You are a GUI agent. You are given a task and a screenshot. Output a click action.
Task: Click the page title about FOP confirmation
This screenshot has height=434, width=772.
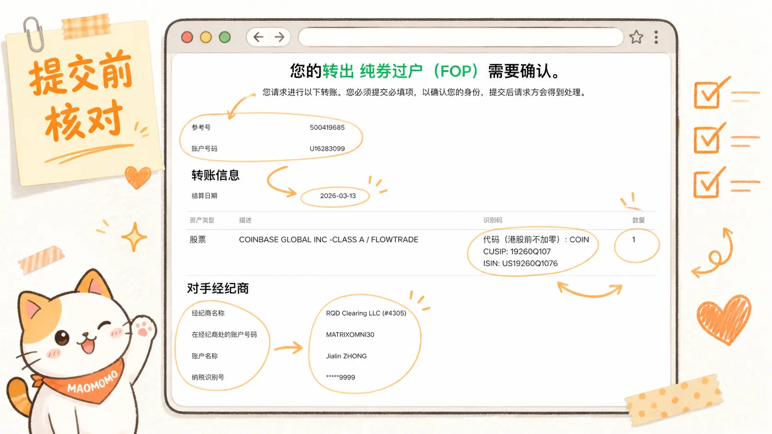click(x=425, y=71)
